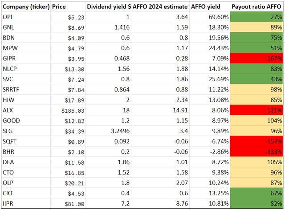The height and width of the screenshot is (210, 285).
Task: Select the GOOD ticker cell
Action: tap(26, 121)
